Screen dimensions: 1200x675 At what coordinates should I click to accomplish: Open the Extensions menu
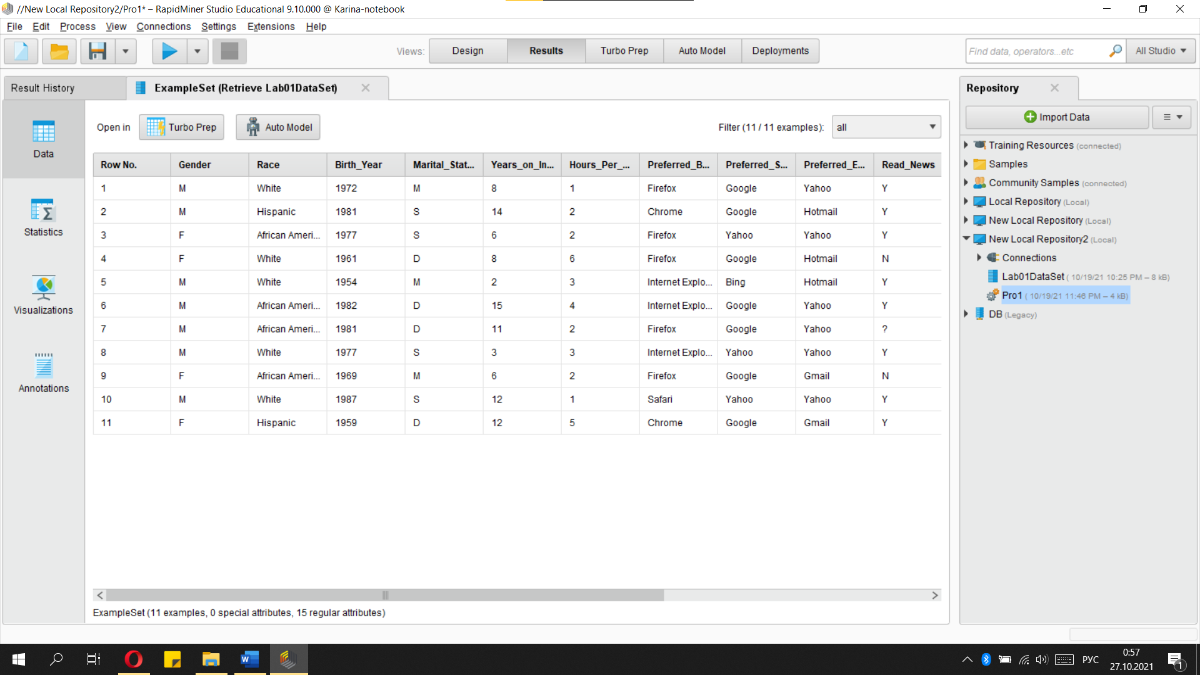coord(271,26)
